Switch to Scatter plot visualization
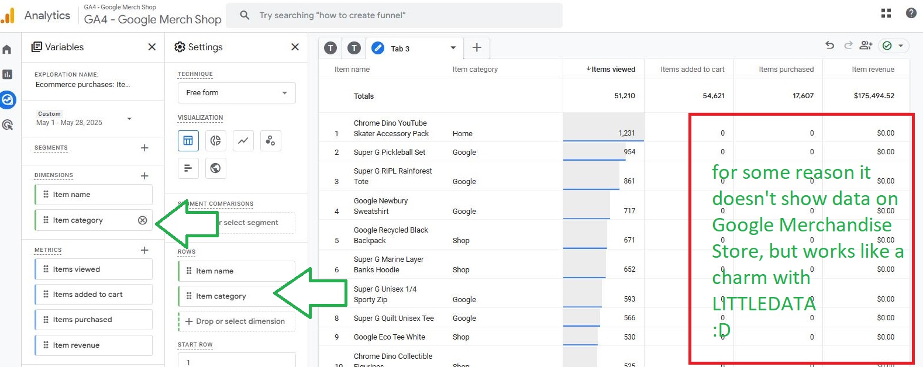Image resolution: width=923 pixels, height=367 pixels. point(270,141)
